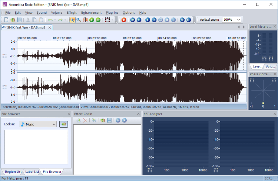Select the arrow selection tool
The height and width of the screenshot is (181, 278).
(72, 20)
